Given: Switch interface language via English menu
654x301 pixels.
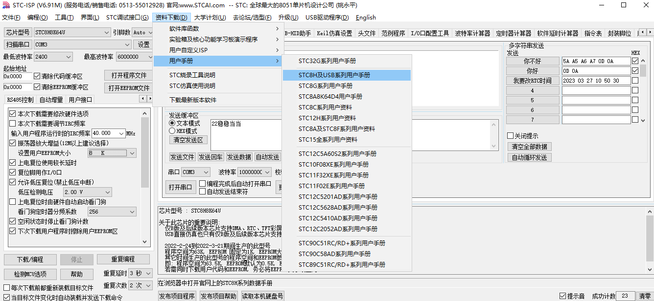Looking at the screenshot, I should tap(366, 18).
